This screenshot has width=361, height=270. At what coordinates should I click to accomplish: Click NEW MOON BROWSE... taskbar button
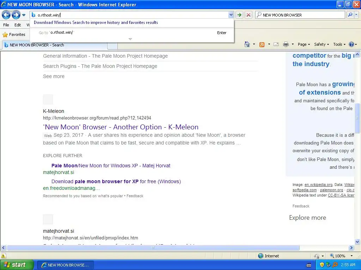click(x=65, y=265)
